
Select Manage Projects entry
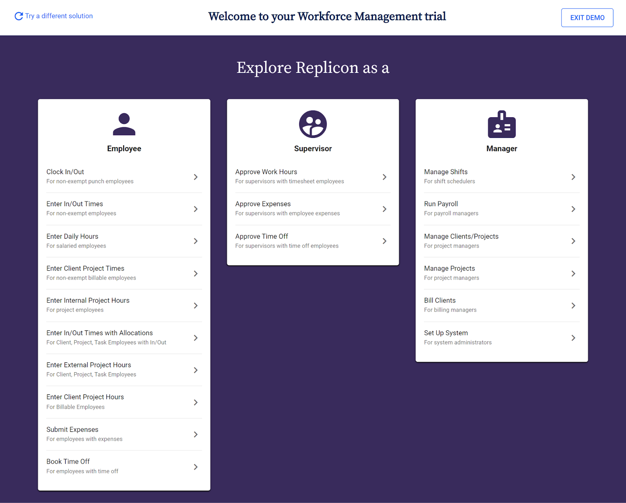point(502,273)
